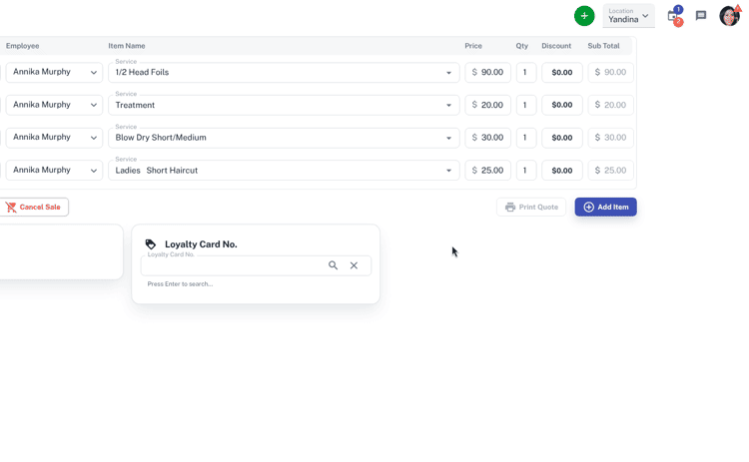Open the chat messages icon
Screen dimensions: 749x462
(701, 16)
